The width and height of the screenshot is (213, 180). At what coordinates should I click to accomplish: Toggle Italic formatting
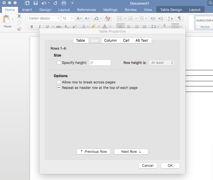click(40, 27)
